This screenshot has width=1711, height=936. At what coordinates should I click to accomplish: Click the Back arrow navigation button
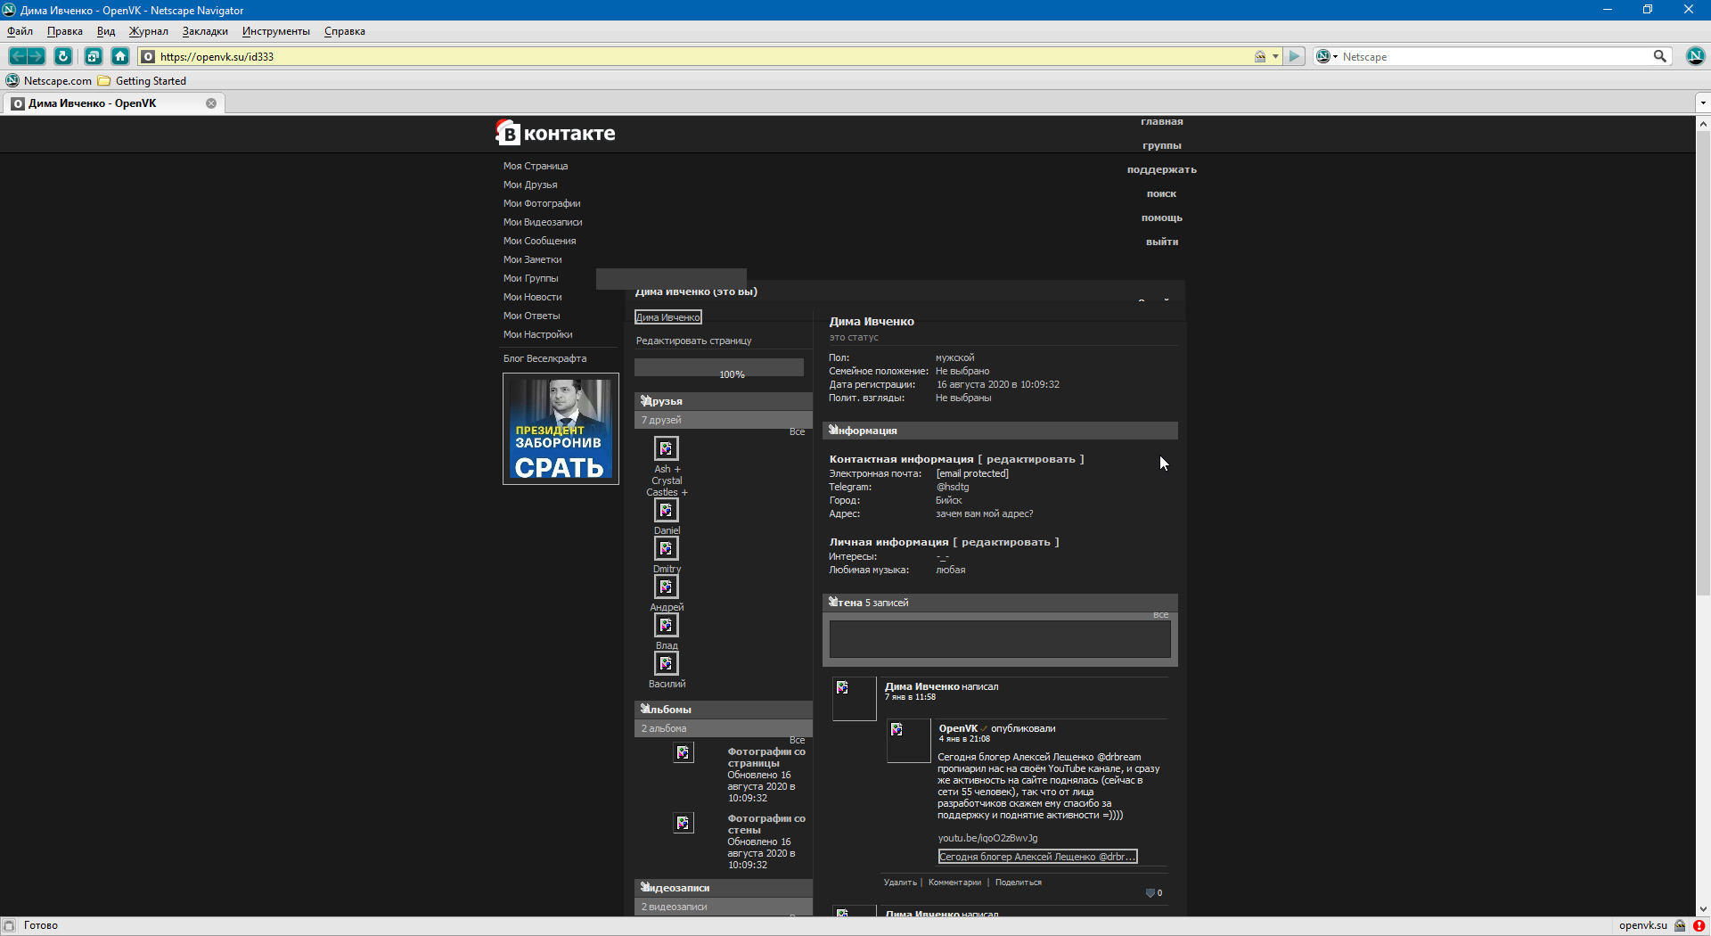[x=18, y=56]
